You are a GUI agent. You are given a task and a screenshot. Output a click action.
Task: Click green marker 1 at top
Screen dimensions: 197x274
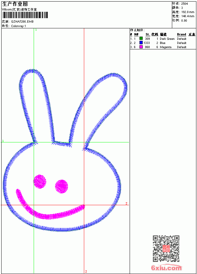(36, 30)
